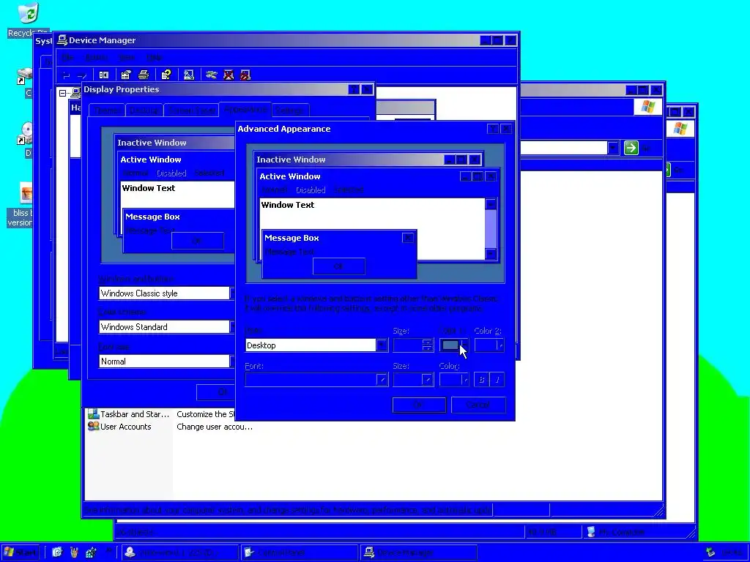Click the Forward arrow in Device Manager toolbar
Screen dimensions: 750x562
[82, 75]
